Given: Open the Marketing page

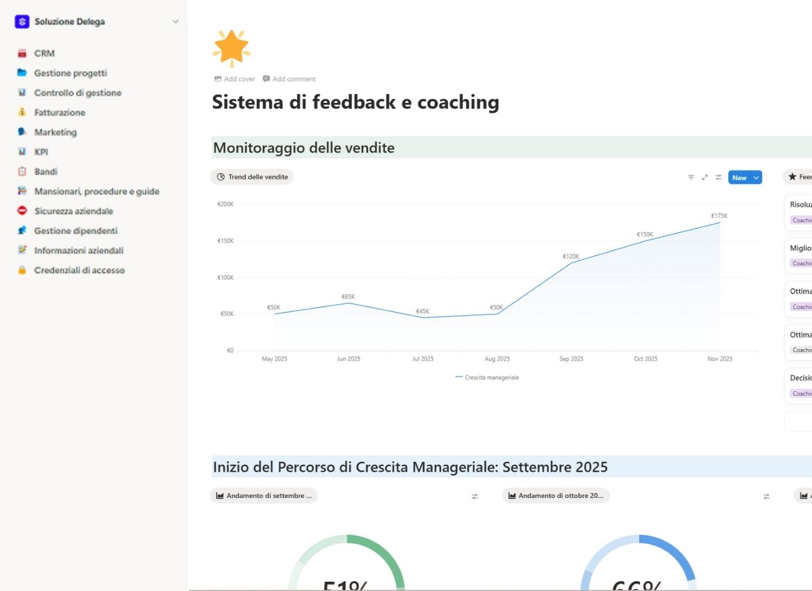Looking at the screenshot, I should [55, 132].
